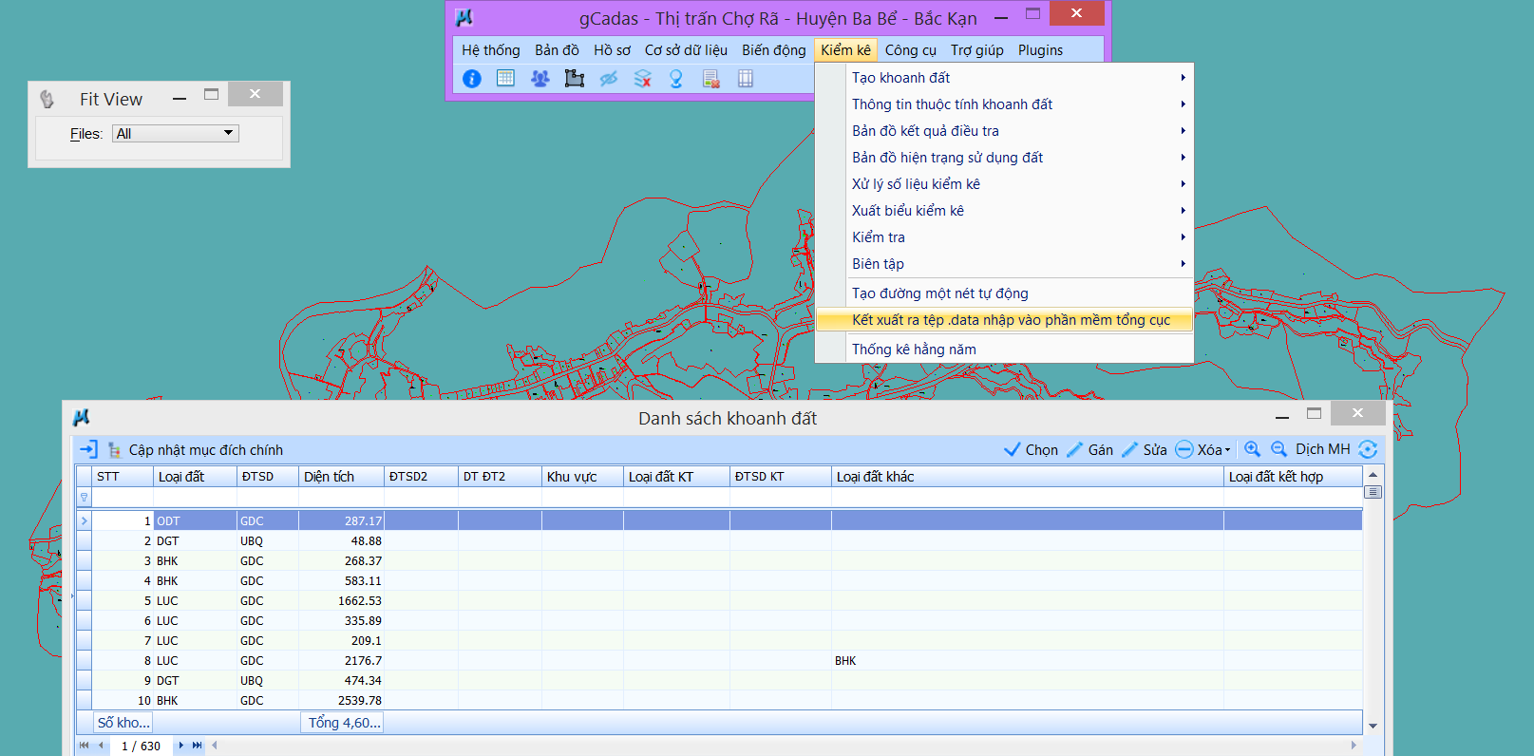Click the zoom in magnifier icon
This screenshot has height=756, width=1534.
[1252, 449]
